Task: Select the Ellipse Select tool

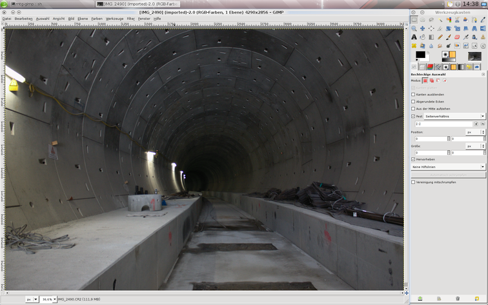Action: 422,19
